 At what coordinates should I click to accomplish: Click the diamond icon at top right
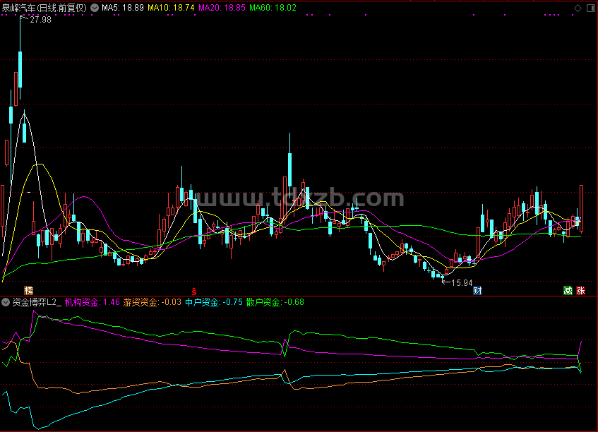point(578,8)
